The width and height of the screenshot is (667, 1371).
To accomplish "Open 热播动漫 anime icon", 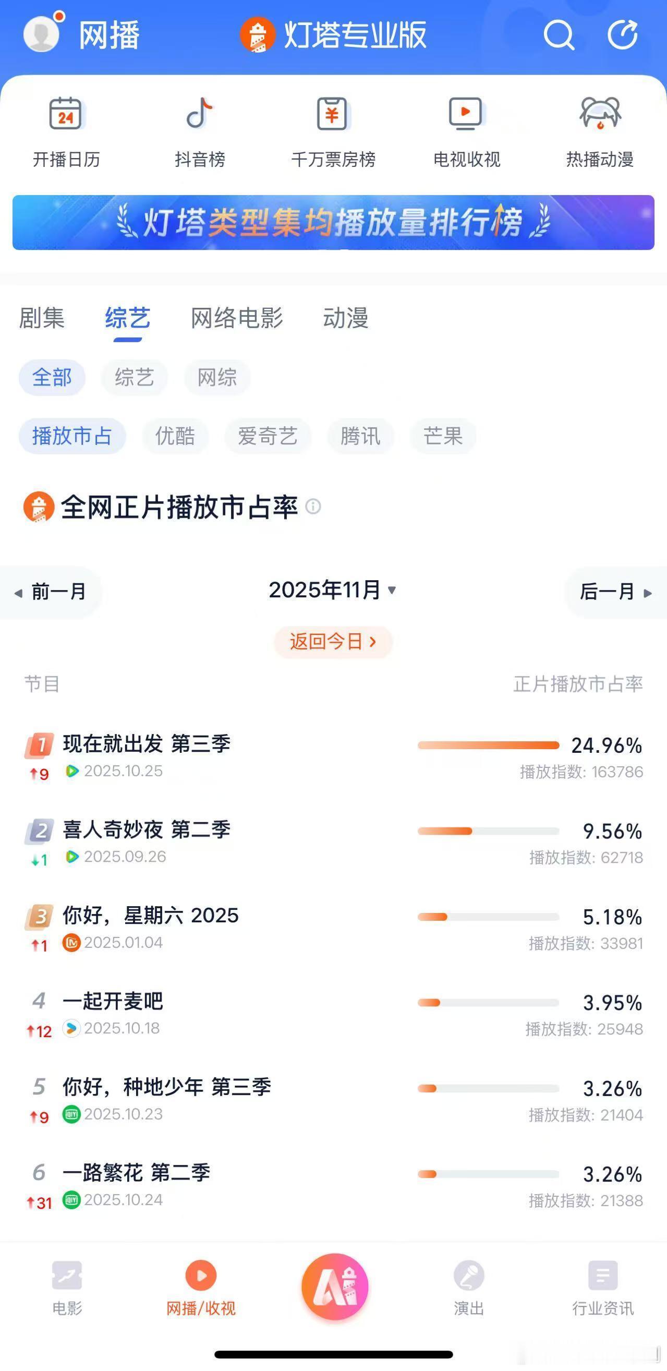I will coord(600,113).
